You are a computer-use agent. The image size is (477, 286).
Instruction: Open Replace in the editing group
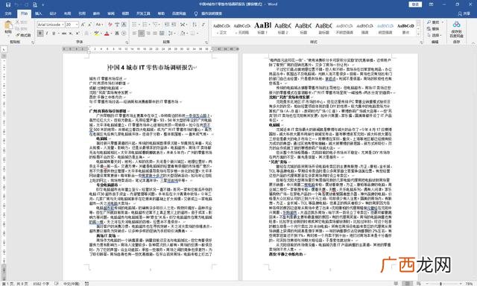click(x=433, y=29)
